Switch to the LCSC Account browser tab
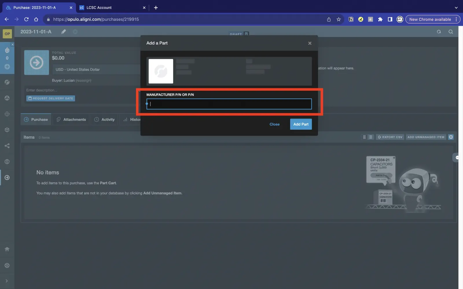Screen dimensions: 463x289 tap(99, 8)
